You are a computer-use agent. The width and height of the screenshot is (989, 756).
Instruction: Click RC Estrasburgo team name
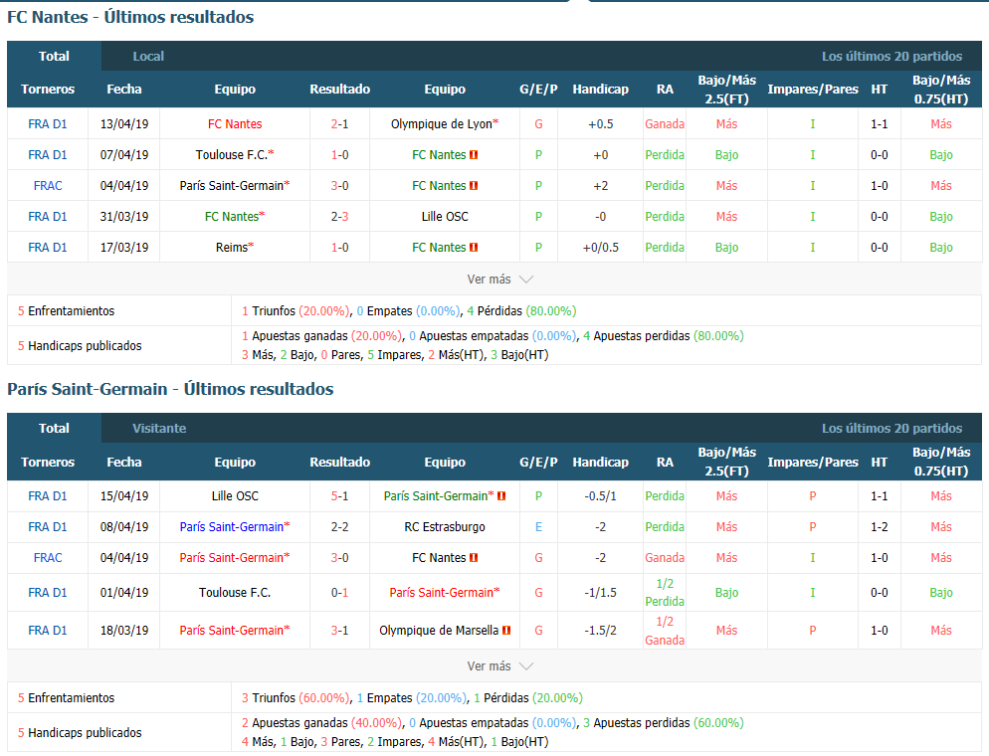[x=445, y=527]
